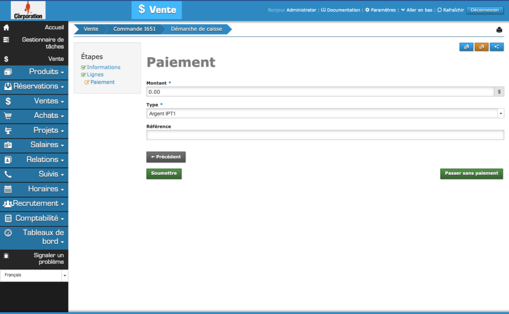Select the orange clipboard icon
The image size is (509, 314).
coord(481,46)
